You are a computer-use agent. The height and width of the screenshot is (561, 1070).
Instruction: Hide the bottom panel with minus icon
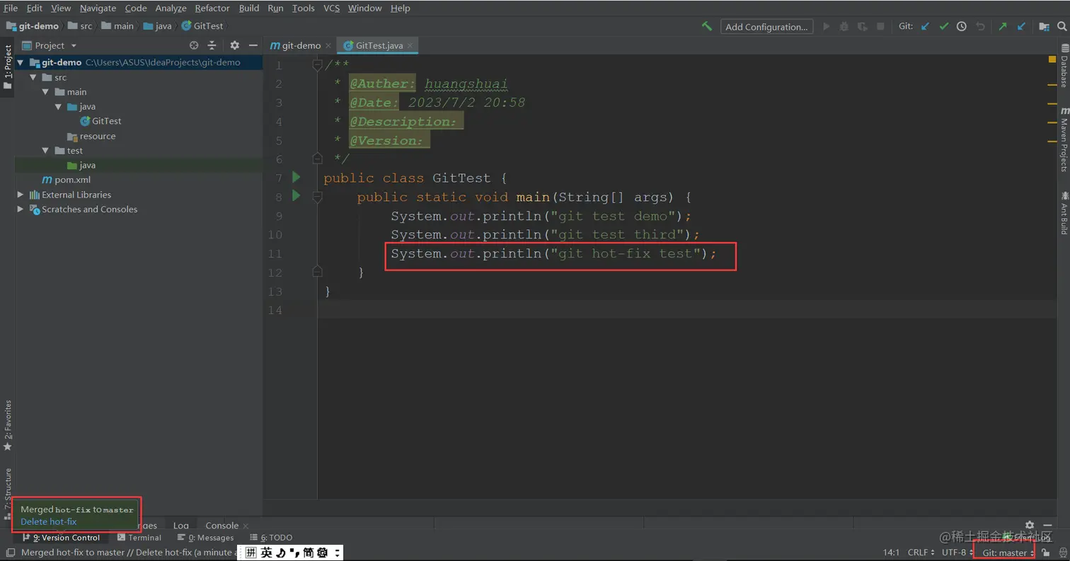click(x=1047, y=525)
